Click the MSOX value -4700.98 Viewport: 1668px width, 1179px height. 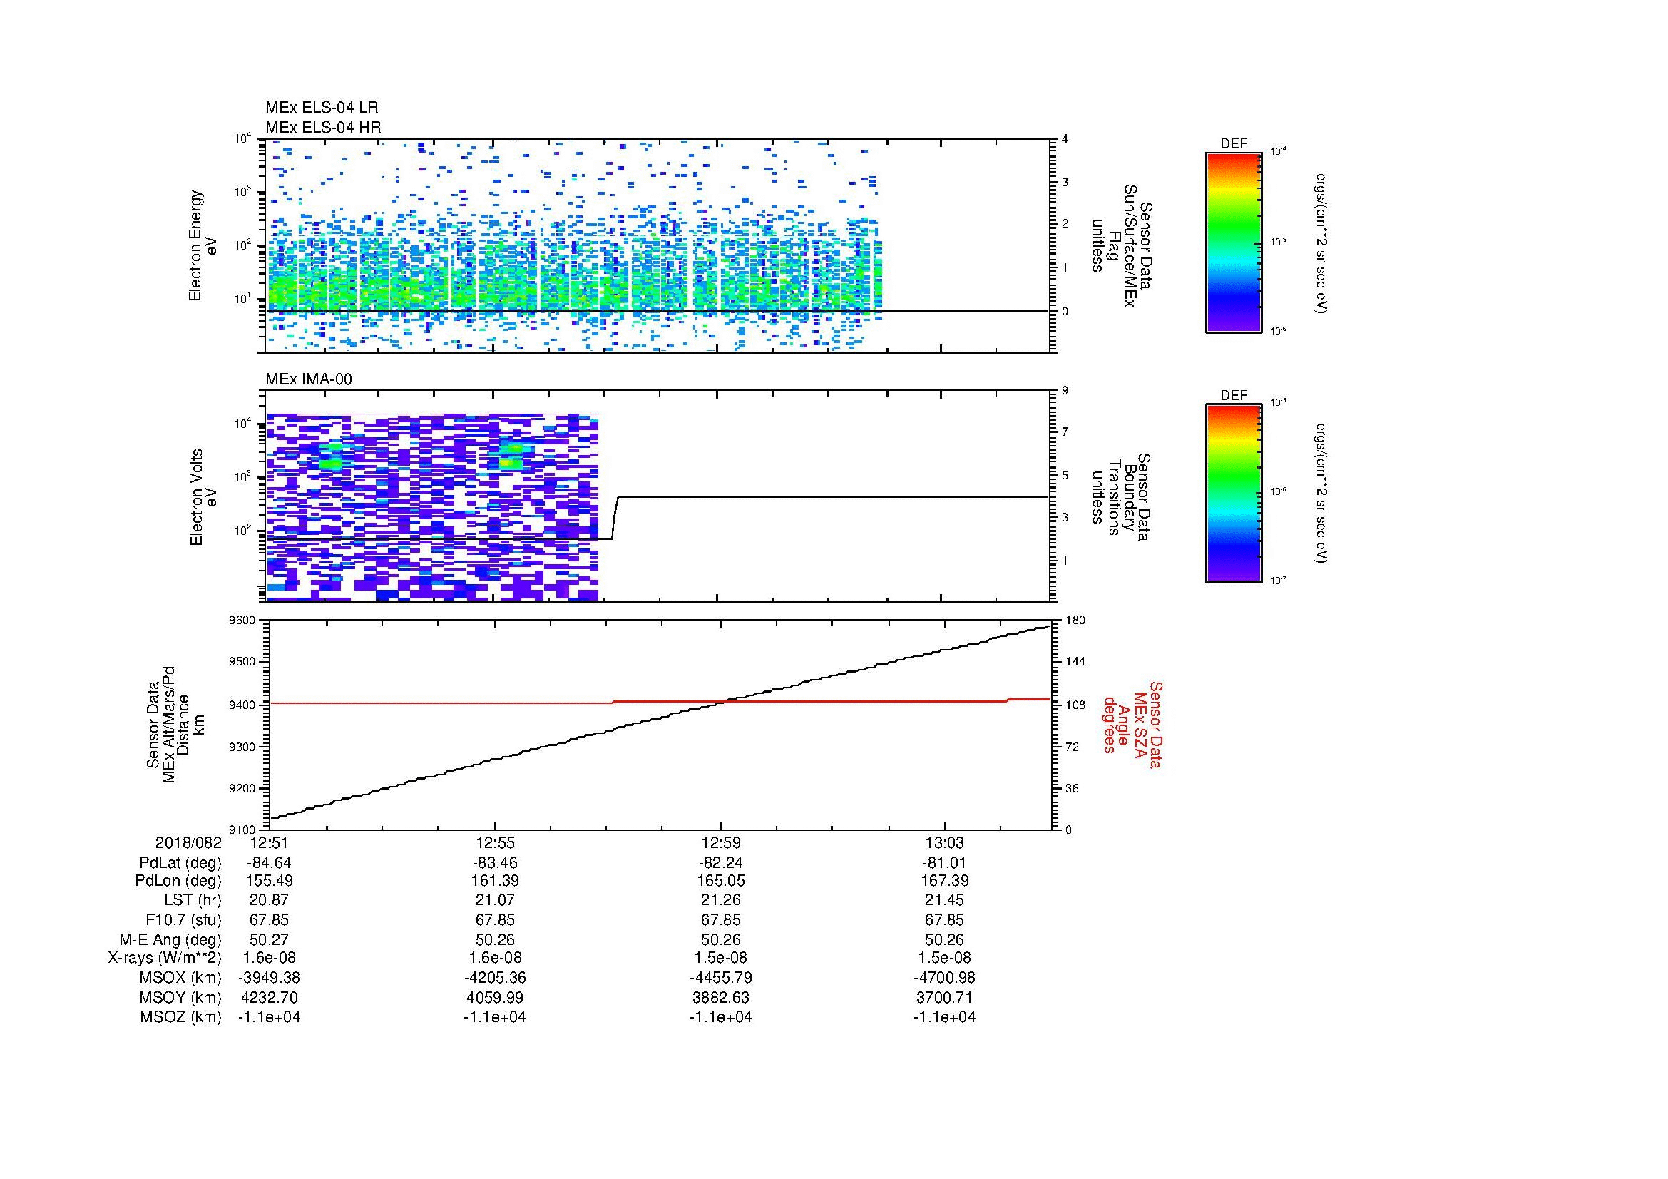944,978
